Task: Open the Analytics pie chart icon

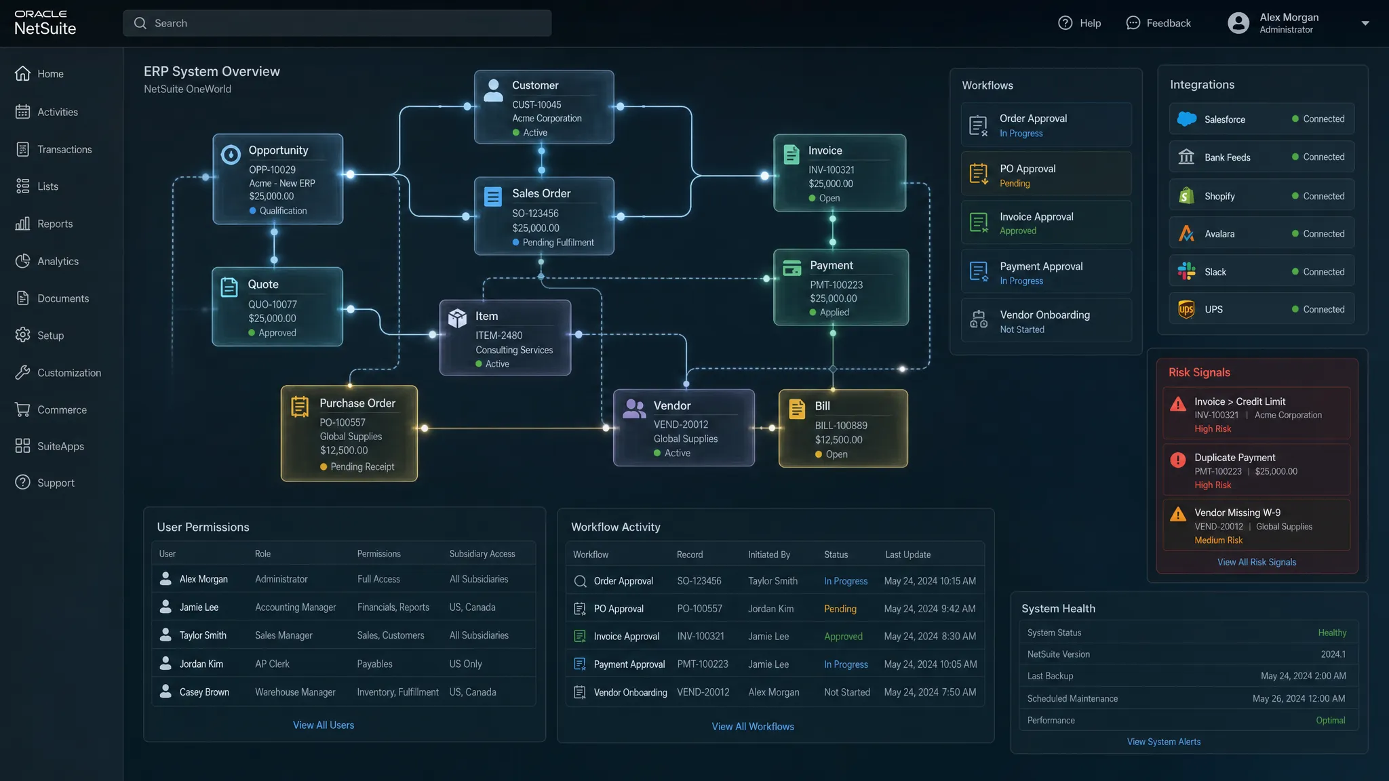Action: pos(22,260)
